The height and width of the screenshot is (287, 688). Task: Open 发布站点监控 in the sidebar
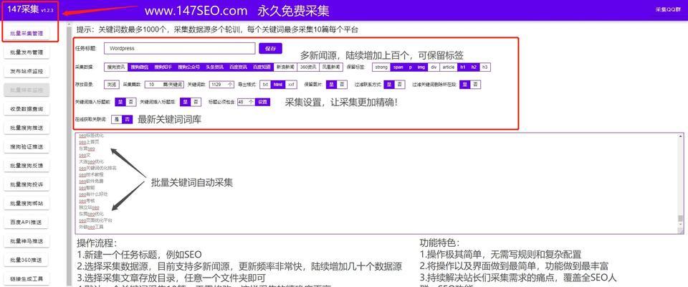coord(27,71)
